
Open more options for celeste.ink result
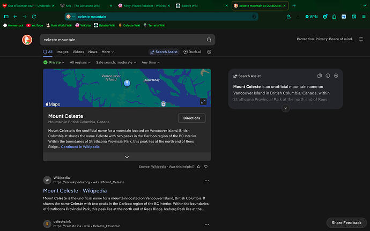(x=206, y=225)
